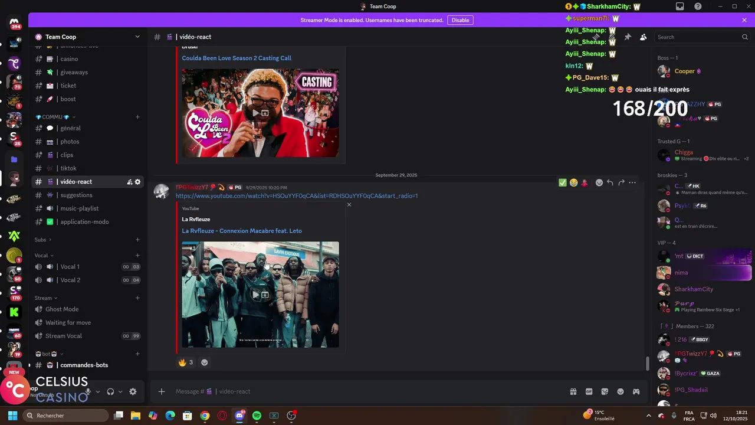Add a channel to the bot category

coord(137,354)
